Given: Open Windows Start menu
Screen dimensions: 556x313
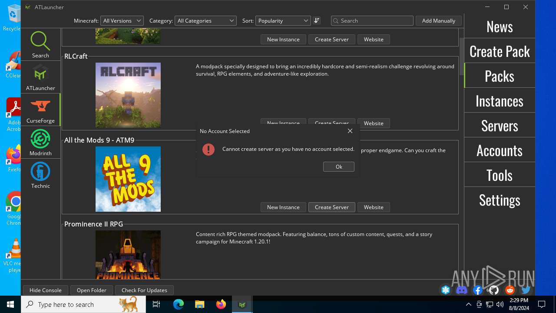Looking at the screenshot, I should click(10, 304).
